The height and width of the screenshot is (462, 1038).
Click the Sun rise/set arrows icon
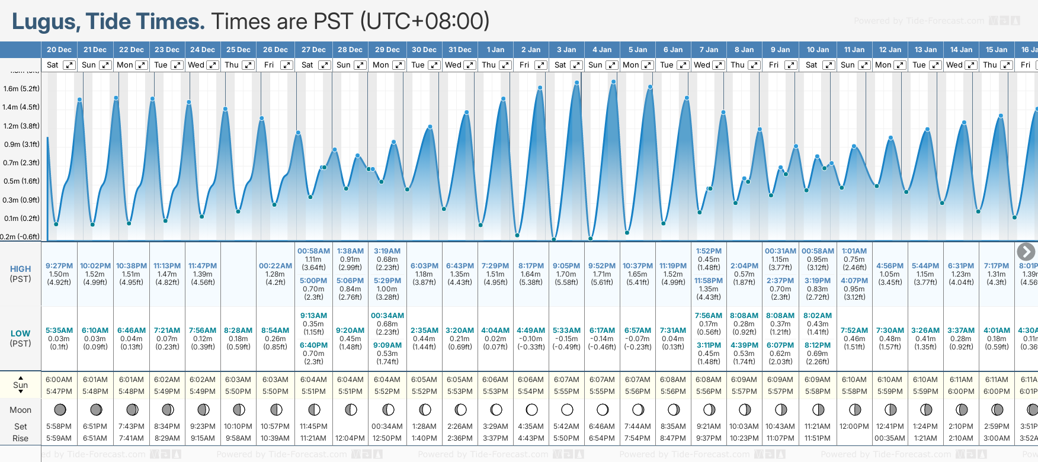[x=21, y=384]
